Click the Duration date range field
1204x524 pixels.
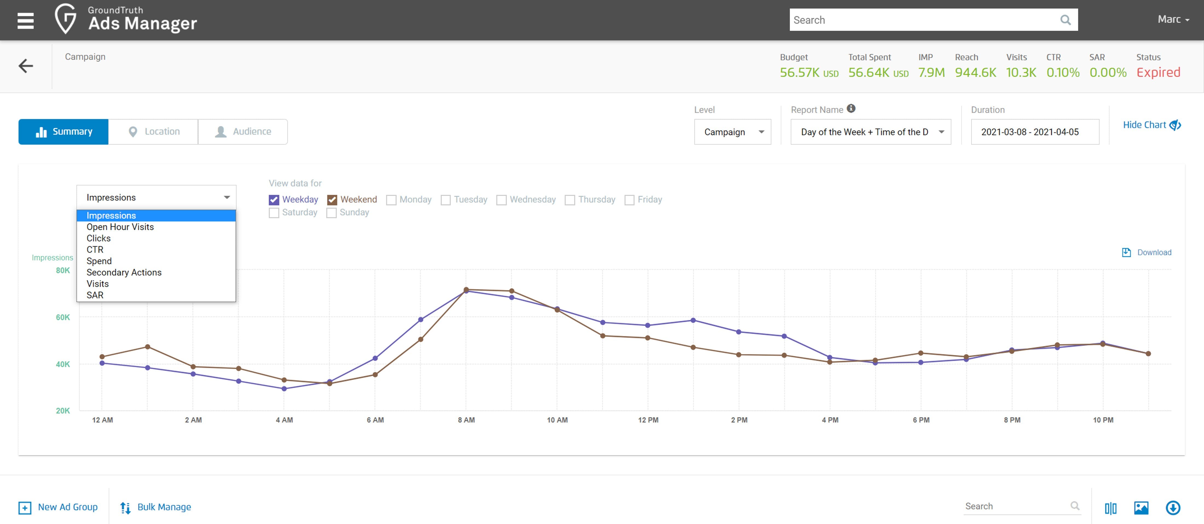click(x=1034, y=132)
